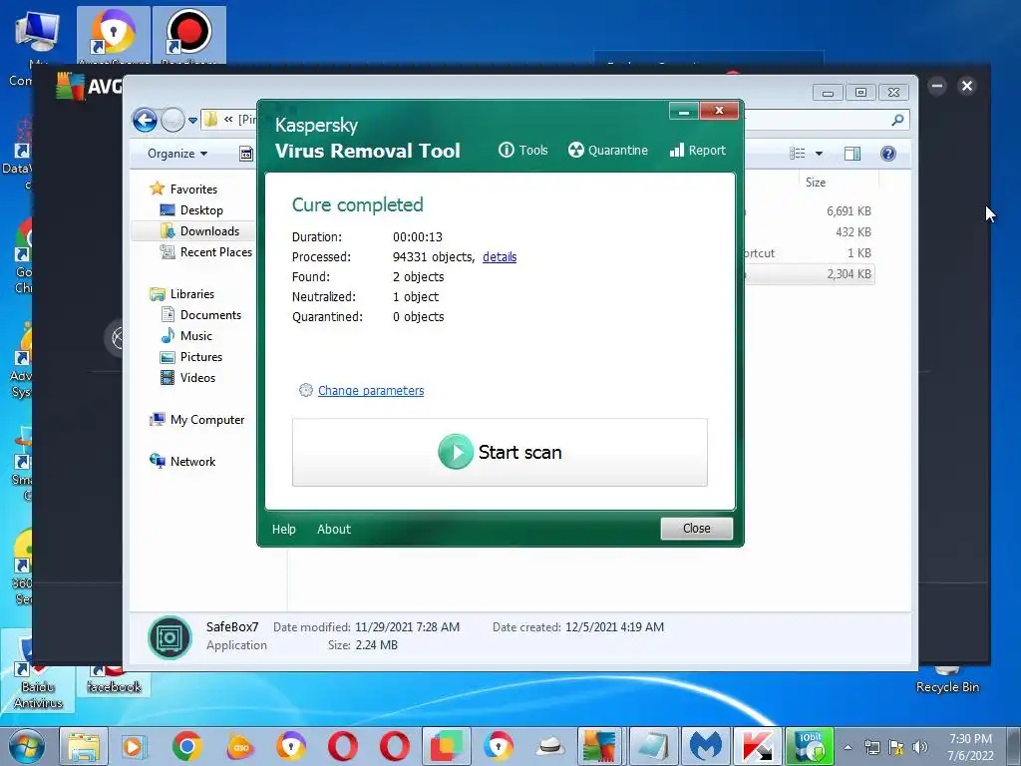The height and width of the screenshot is (766, 1021).
Task: Select the file row sized 432 KB
Action: 809,231
